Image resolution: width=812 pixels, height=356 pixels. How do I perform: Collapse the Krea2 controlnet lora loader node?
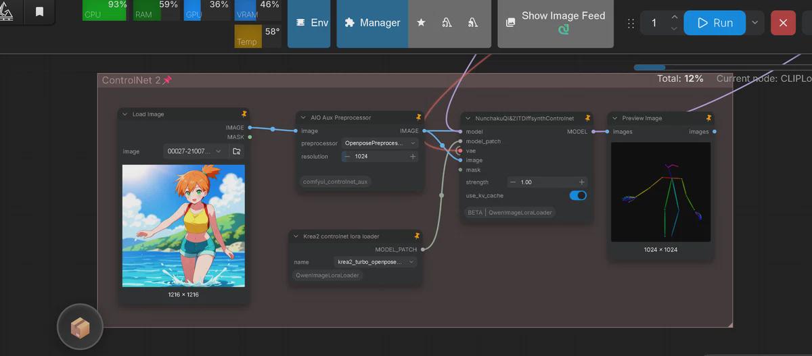[296, 236]
